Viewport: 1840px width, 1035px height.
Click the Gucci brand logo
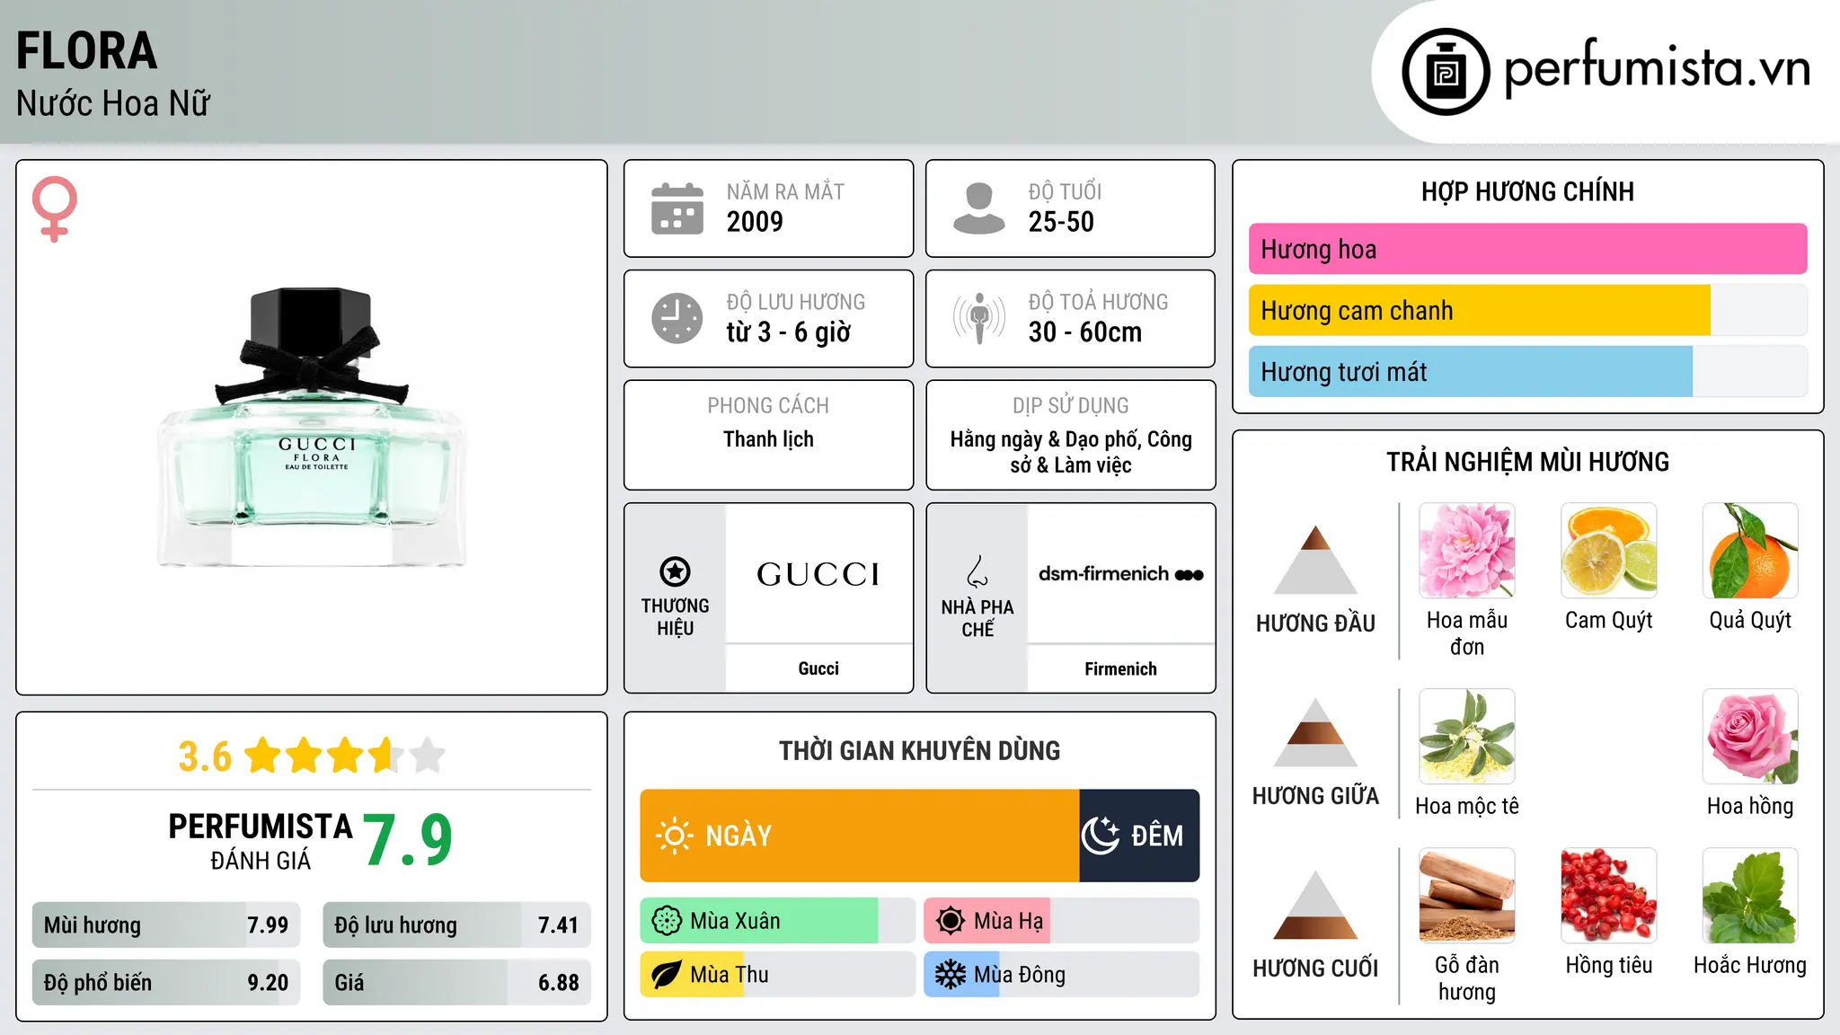818,575
